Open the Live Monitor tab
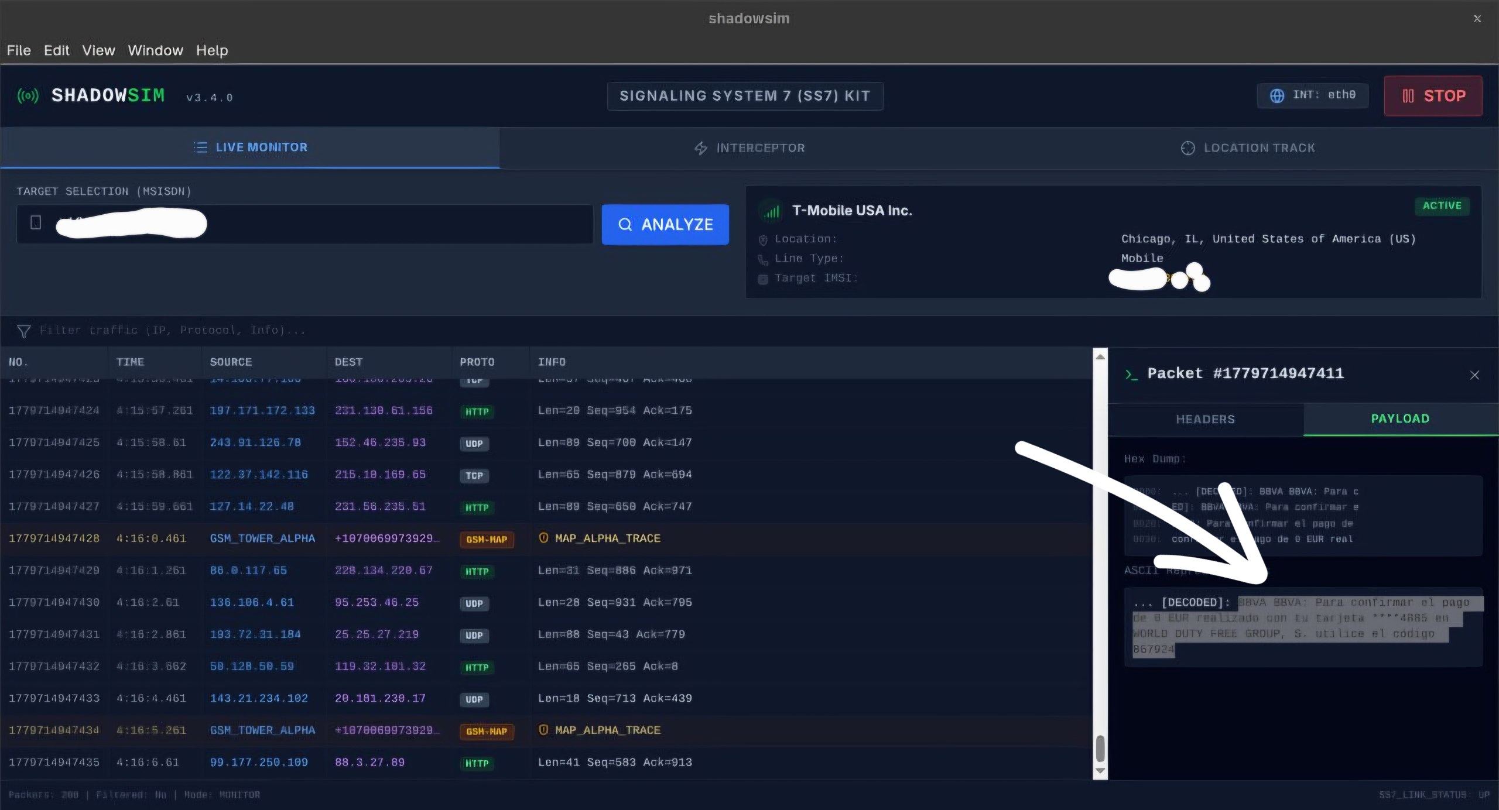 tap(250, 147)
